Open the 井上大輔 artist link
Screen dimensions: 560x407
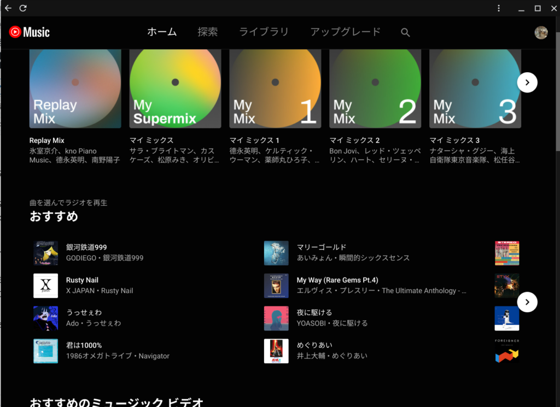(x=311, y=356)
